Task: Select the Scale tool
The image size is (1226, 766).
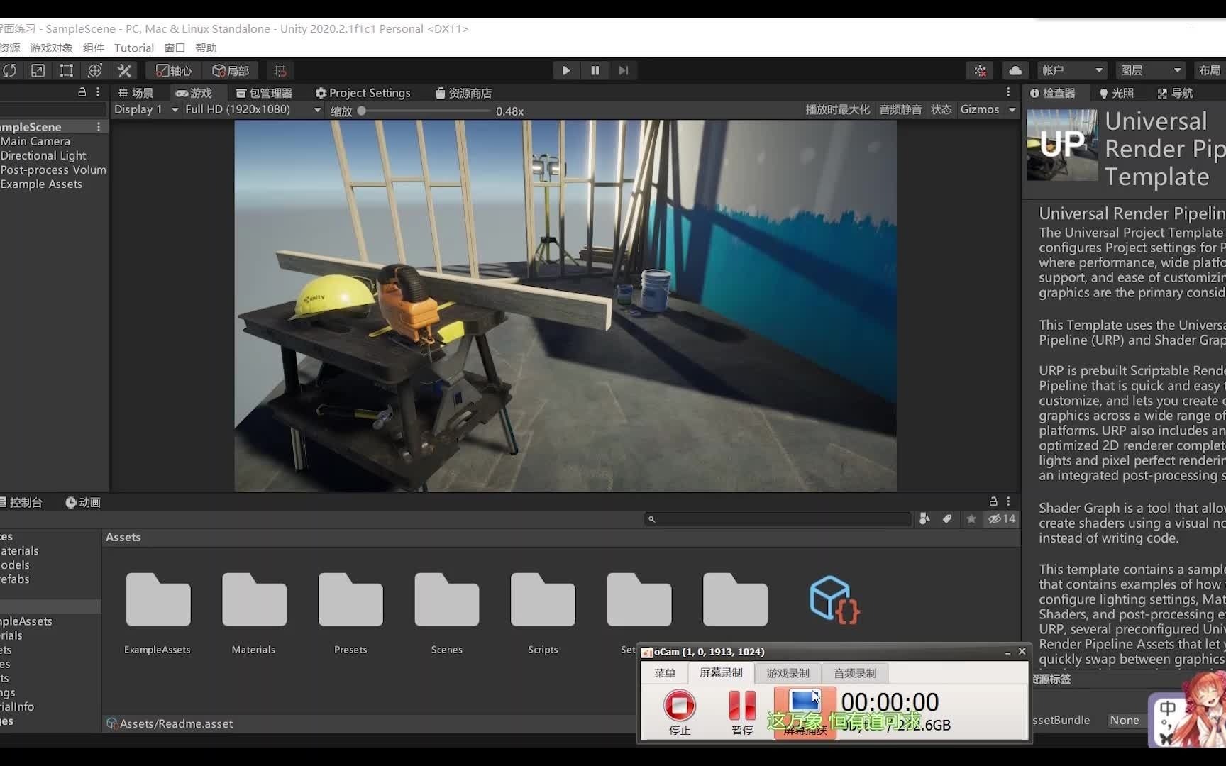Action: coord(38,70)
